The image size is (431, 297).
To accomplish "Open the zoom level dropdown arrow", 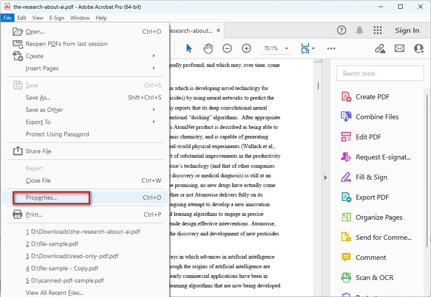I will [x=286, y=48].
